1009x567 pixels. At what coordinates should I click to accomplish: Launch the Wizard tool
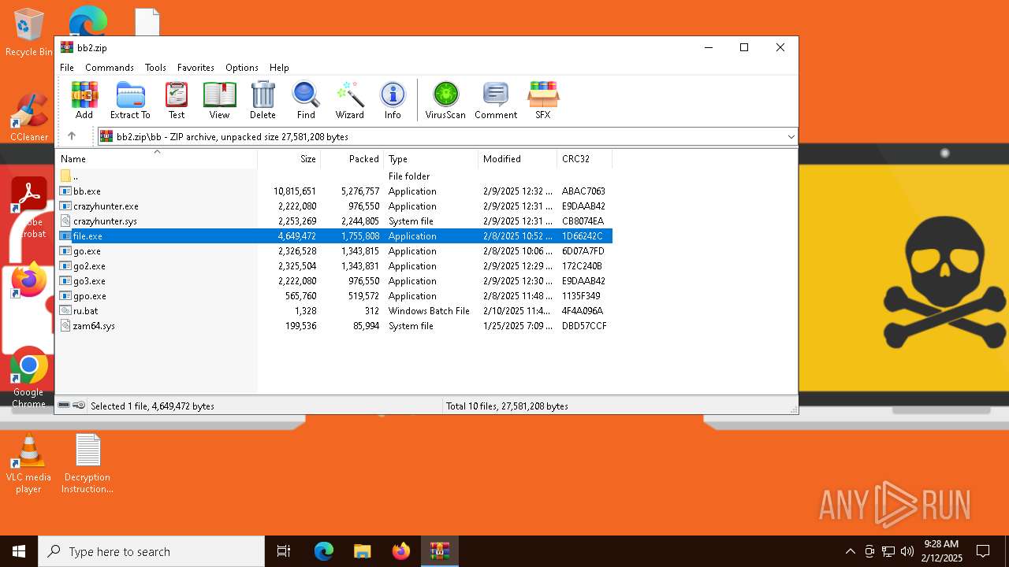[349, 100]
